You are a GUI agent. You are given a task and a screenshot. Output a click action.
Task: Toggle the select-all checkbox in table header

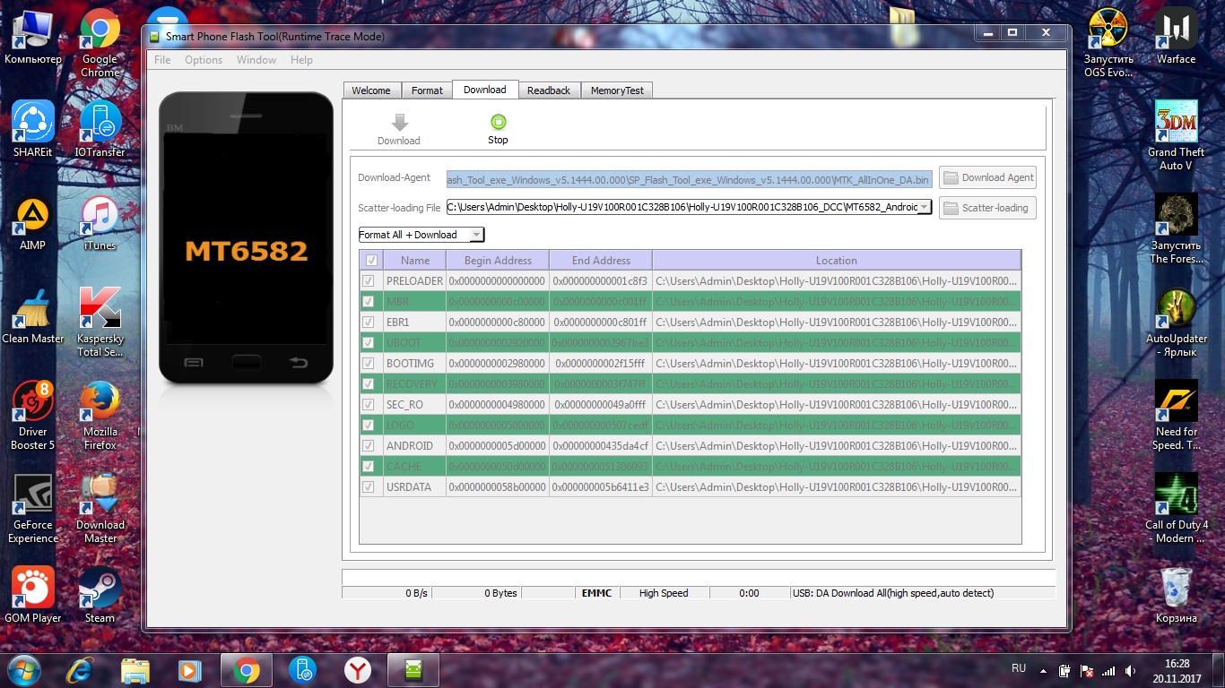(x=370, y=261)
